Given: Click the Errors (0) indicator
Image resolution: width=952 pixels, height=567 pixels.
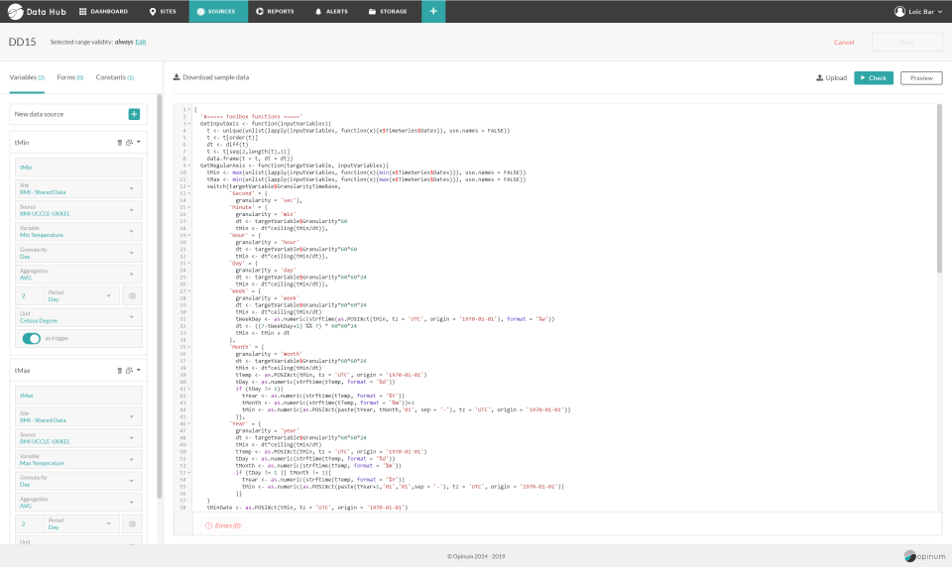Looking at the screenshot, I should click(x=223, y=525).
